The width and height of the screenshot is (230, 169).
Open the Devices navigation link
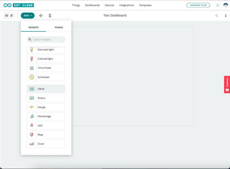[109, 5]
